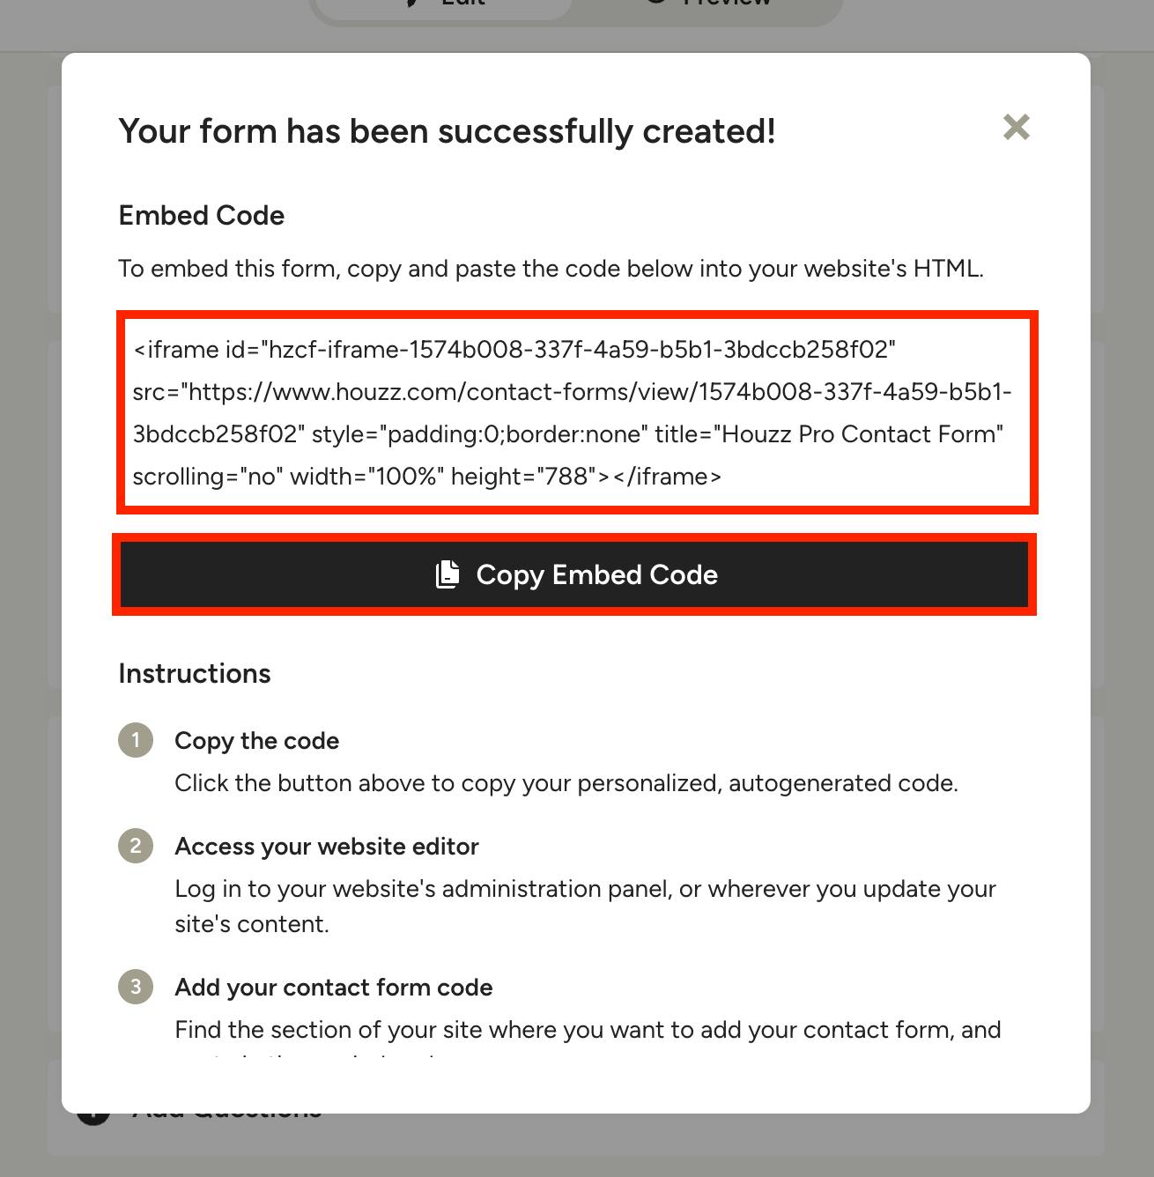Click the document copy icon in the button
1154x1177 pixels.
click(x=448, y=574)
